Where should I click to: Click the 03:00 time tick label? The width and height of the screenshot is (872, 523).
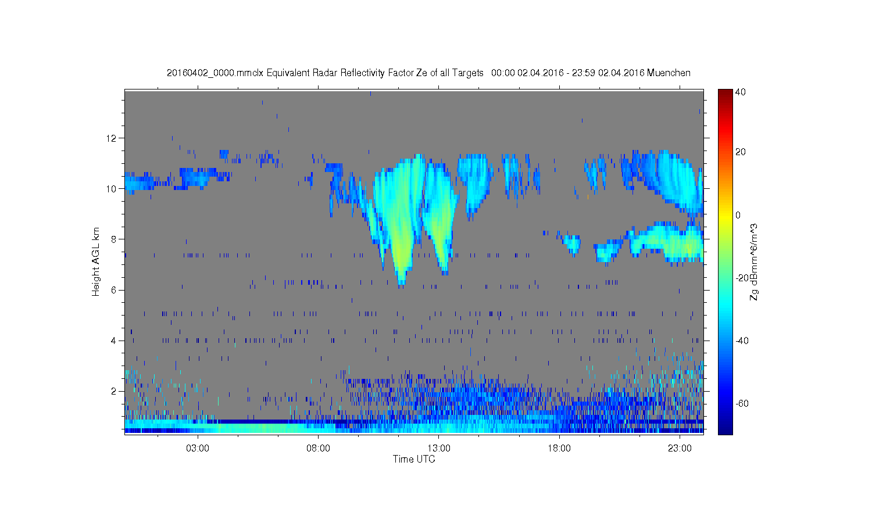click(198, 449)
